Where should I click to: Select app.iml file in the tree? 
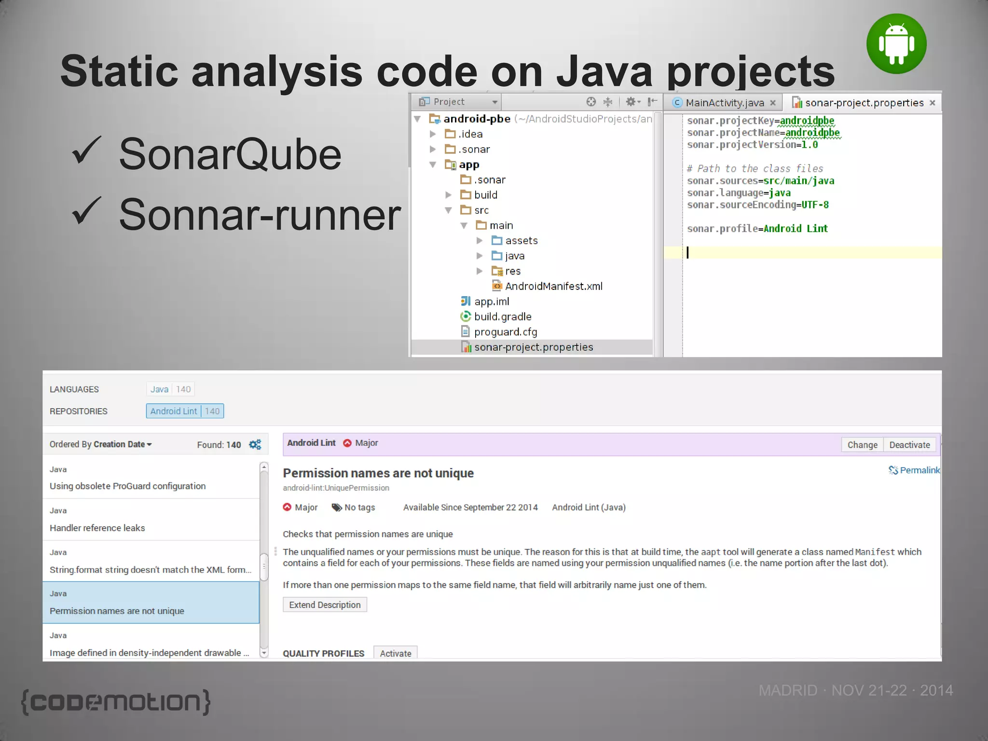click(x=485, y=302)
